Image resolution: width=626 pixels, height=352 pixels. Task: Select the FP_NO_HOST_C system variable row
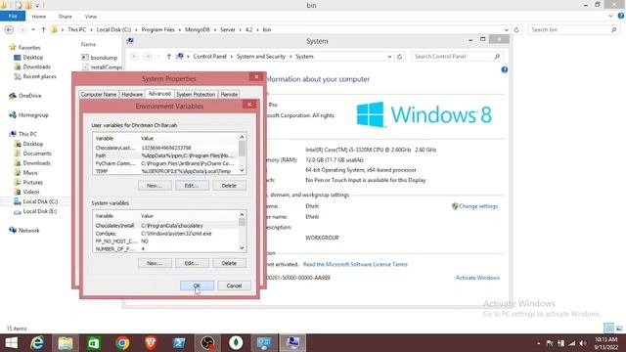coord(165,242)
